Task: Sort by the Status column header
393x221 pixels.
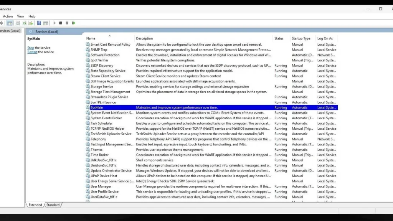Action: tap(281, 38)
